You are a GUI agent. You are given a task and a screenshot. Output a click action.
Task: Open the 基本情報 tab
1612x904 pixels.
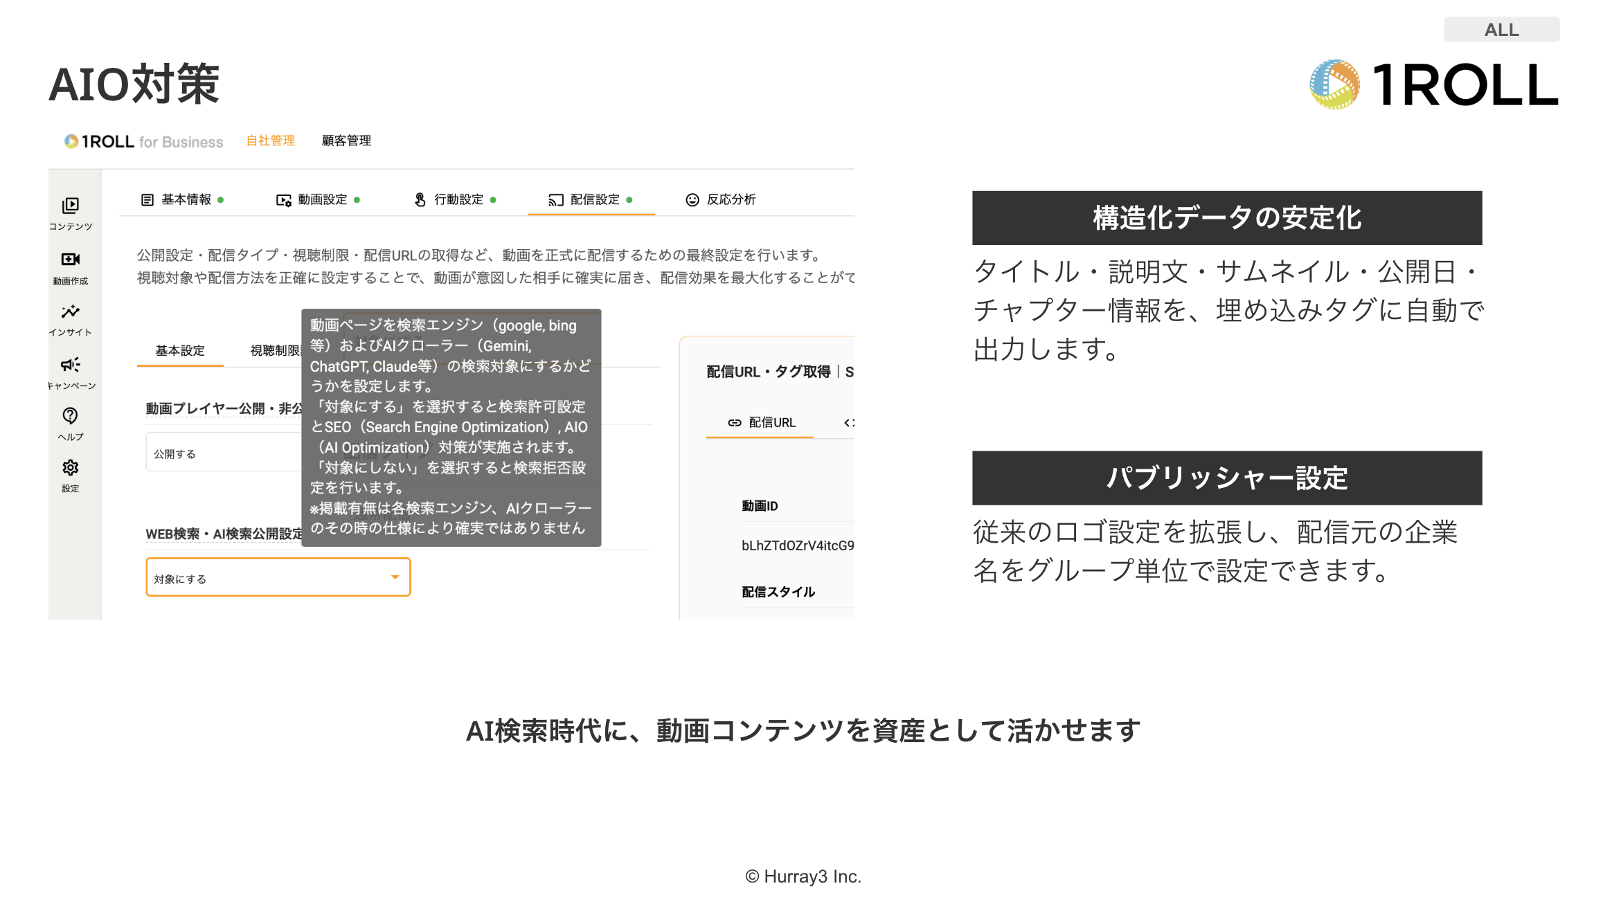[x=182, y=200]
